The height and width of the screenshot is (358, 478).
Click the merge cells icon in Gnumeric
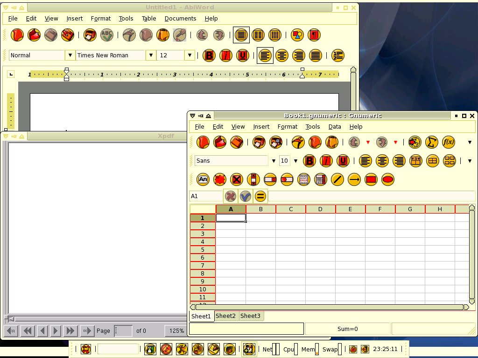click(433, 161)
